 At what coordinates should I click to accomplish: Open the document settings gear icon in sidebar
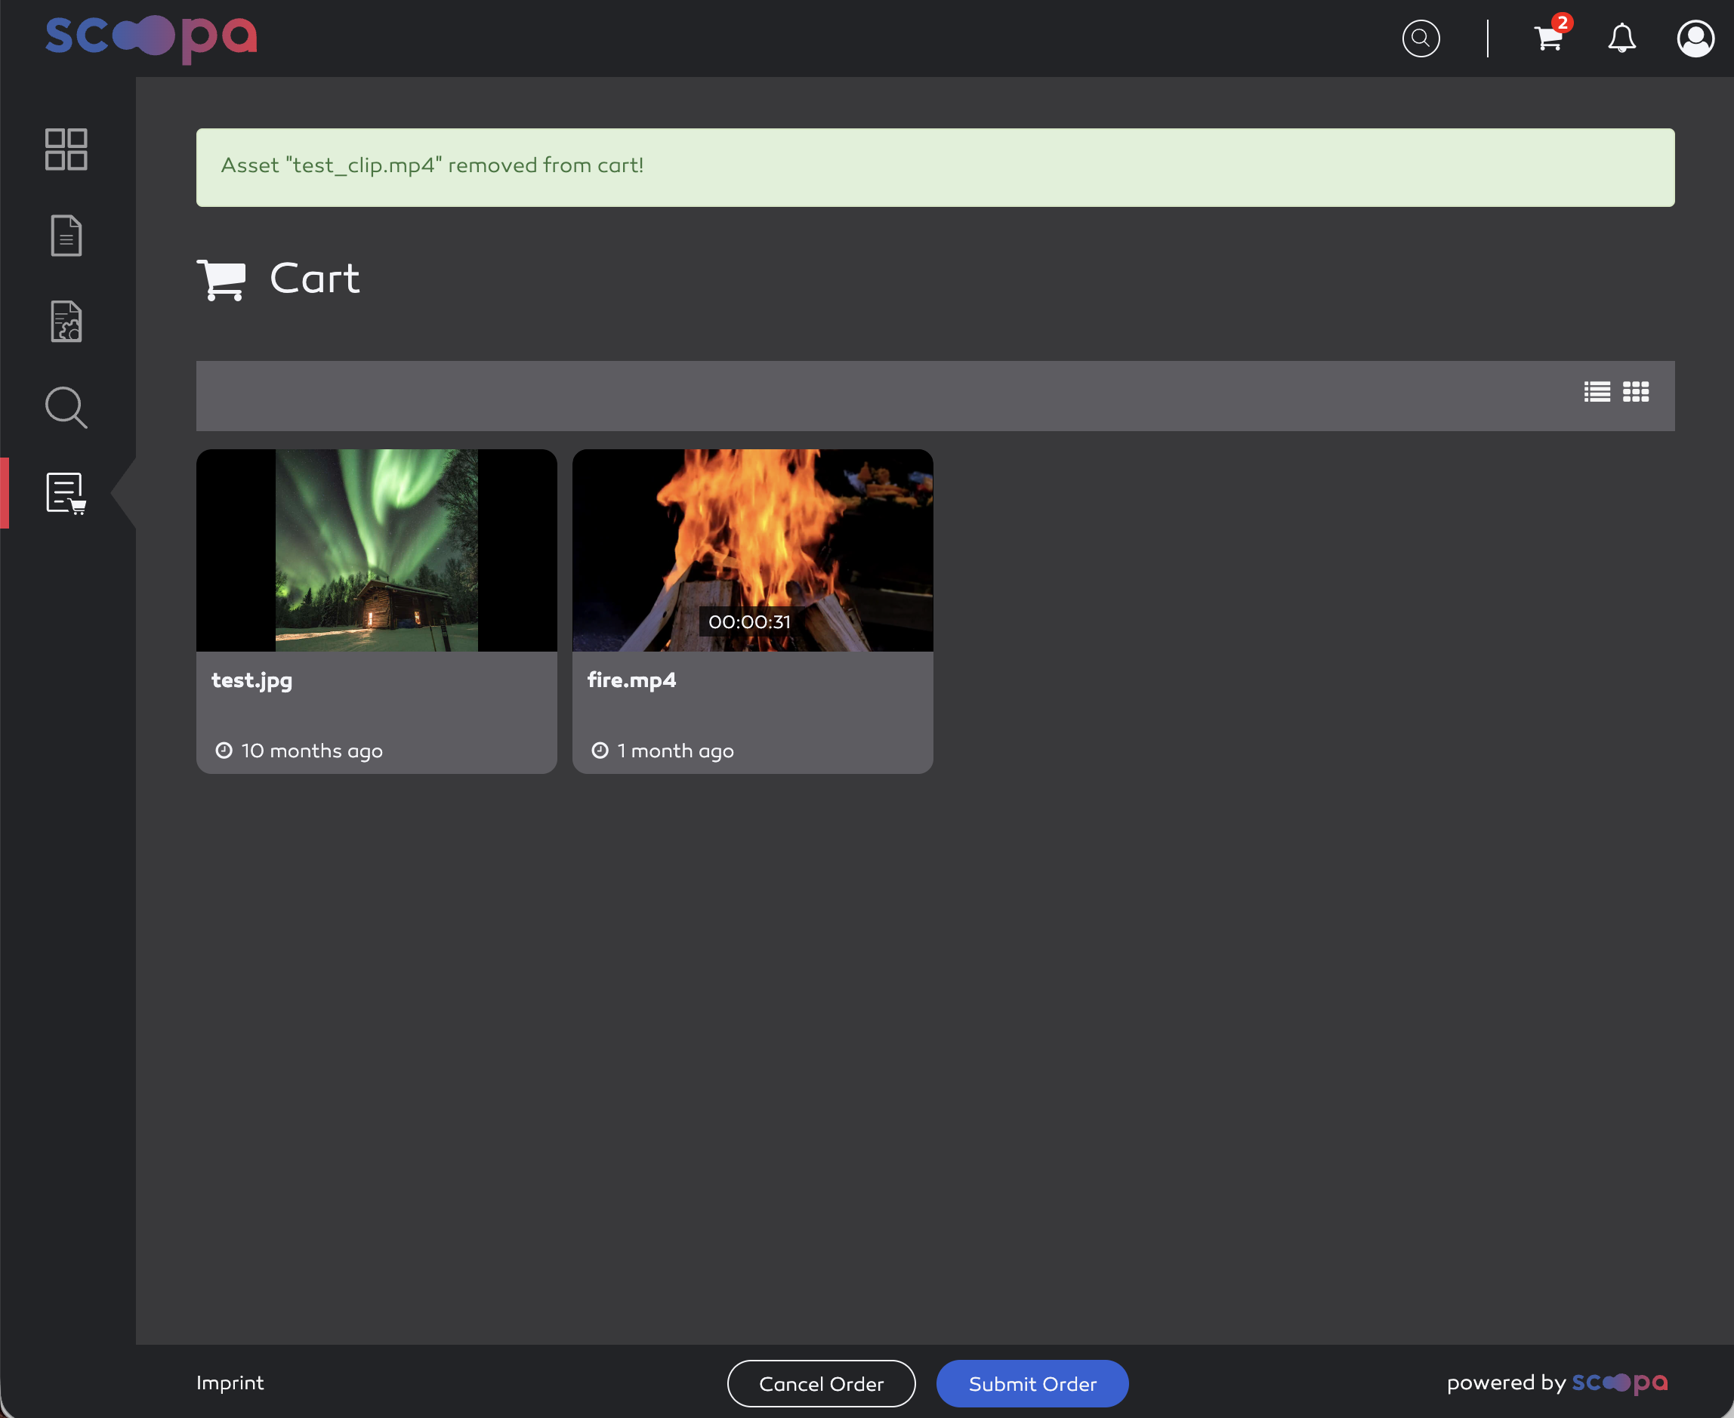tap(66, 322)
